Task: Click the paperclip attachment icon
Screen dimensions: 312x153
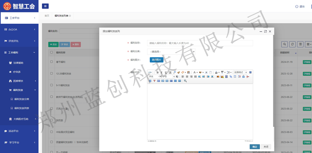Action: pos(231,76)
